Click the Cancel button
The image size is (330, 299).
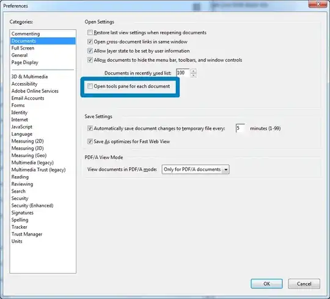[x=304, y=284]
